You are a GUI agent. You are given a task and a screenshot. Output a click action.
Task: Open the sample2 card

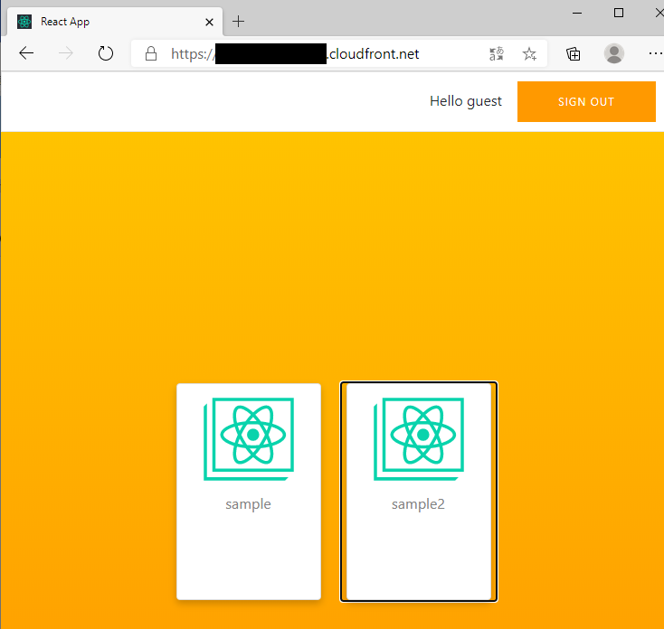pyautogui.click(x=418, y=492)
